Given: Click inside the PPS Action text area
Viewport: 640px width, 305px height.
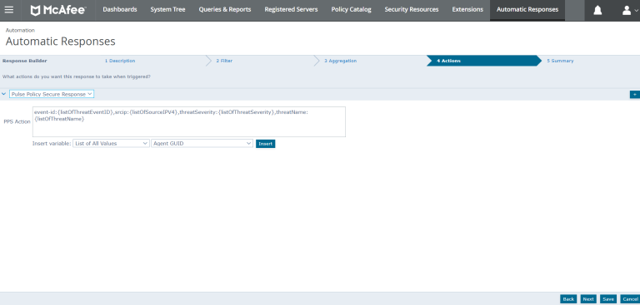Looking at the screenshot, I should click(189, 122).
